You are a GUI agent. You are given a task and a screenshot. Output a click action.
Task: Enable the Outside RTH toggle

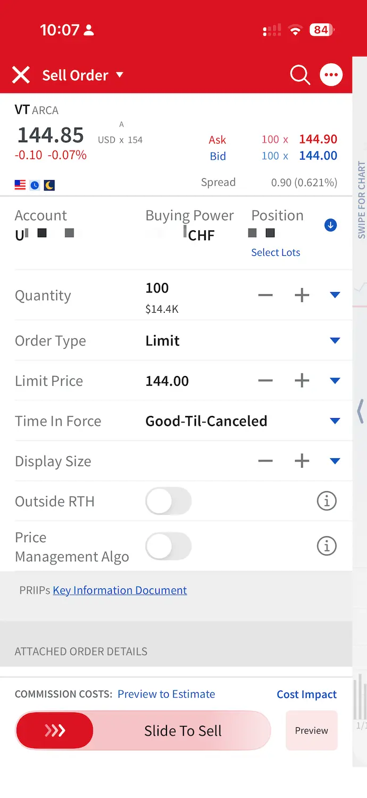pyautogui.click(x=169, y=501)
